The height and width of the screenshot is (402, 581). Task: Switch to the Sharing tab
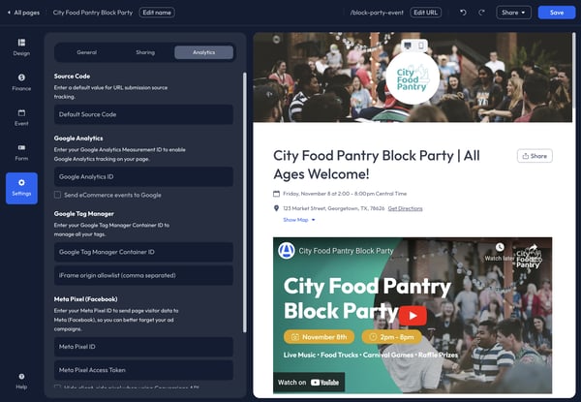point(145,52)
